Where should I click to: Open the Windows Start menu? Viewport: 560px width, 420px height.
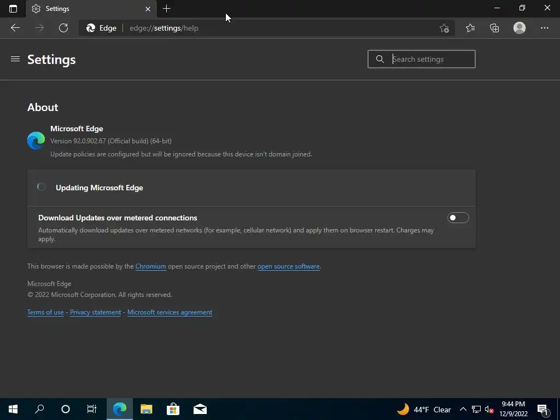[x=13, y=409]
